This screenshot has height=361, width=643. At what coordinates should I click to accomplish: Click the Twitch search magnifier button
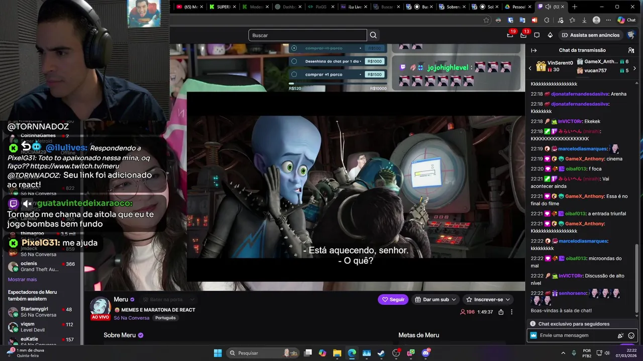pyautogui.click(x=373, y=35)
